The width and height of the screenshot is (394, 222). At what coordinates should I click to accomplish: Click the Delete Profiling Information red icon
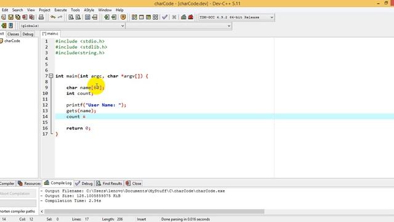coord(191,17)
